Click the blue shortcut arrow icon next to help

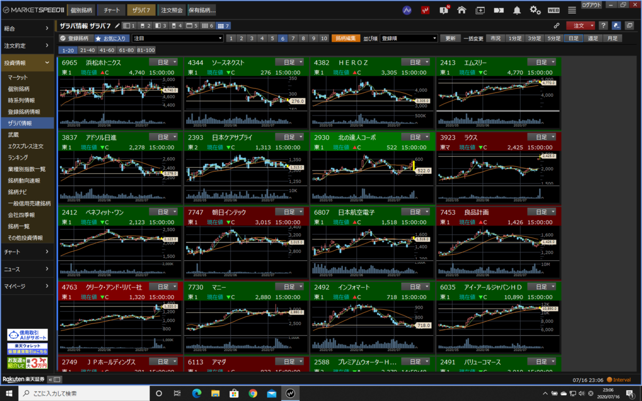(x=616, y=25)
